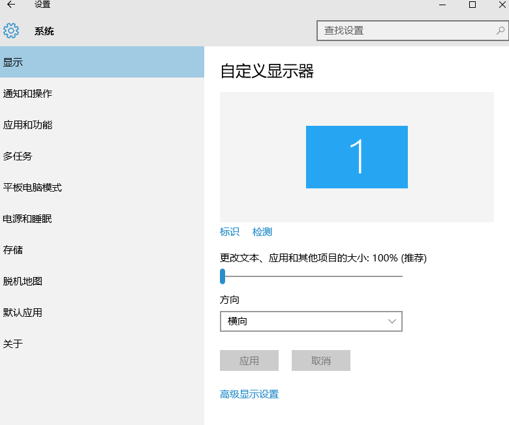Click the back arrow in title bar
509x425 pixels.
tap(10, 5)
